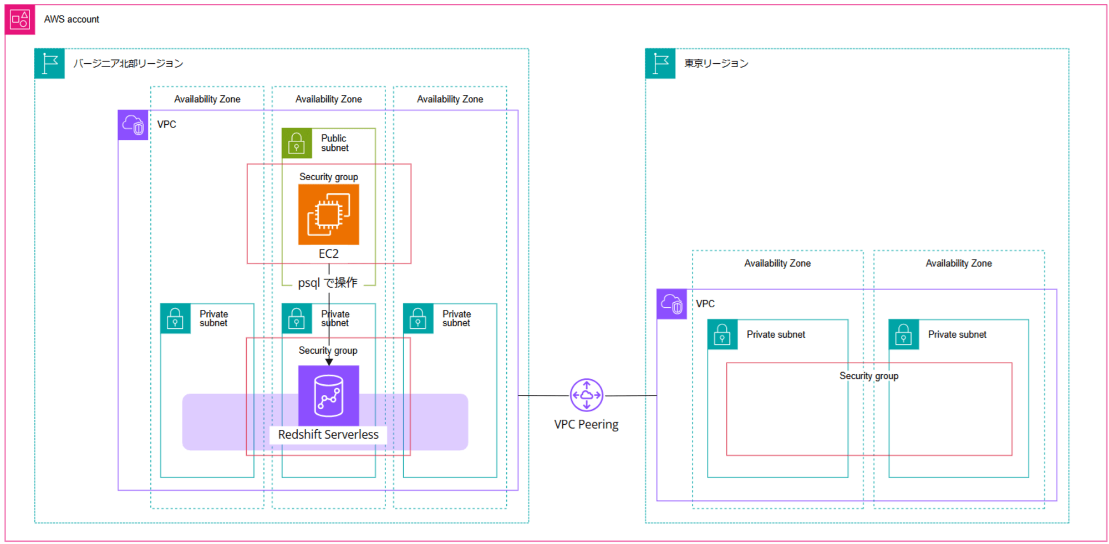Click the AWS account label
This screenshot has height=544, width=1109.
72,19
